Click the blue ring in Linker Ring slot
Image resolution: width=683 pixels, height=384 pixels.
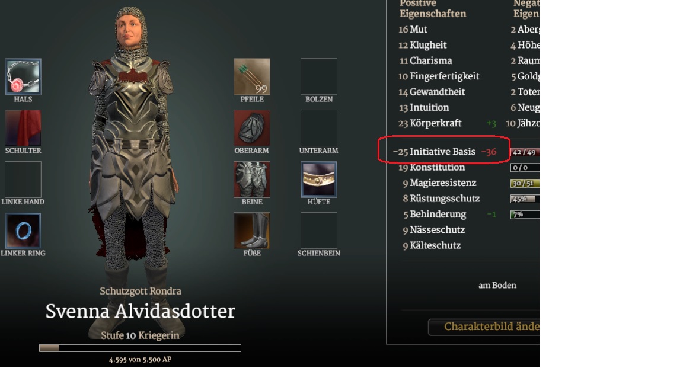click(x=23, y=231)
